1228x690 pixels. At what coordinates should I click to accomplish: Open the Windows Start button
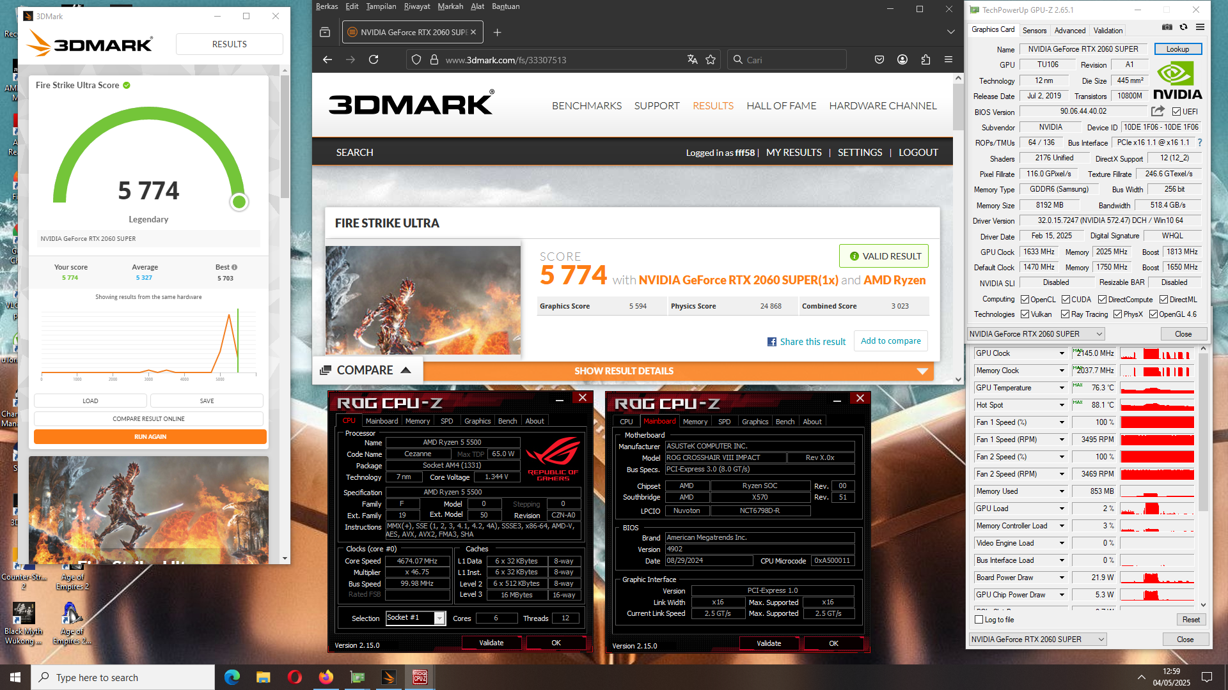click(x=15, y=677)
